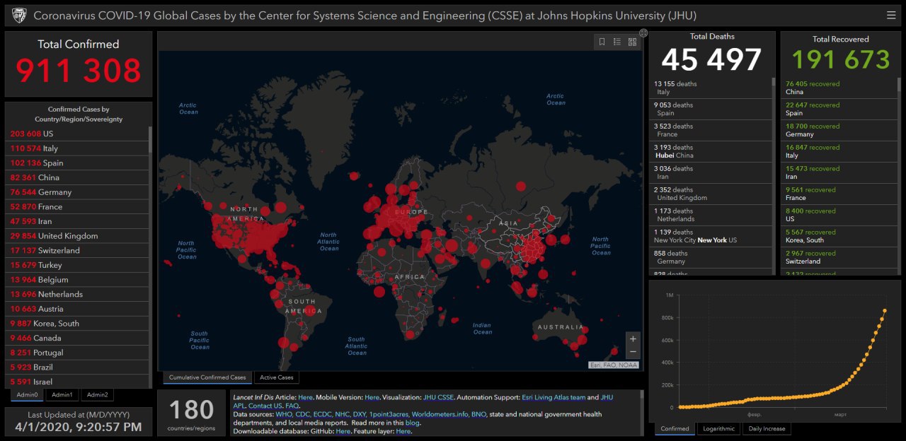
Task: Select Spain with 102 136 confirmed cases
Action: pos(78,163)
